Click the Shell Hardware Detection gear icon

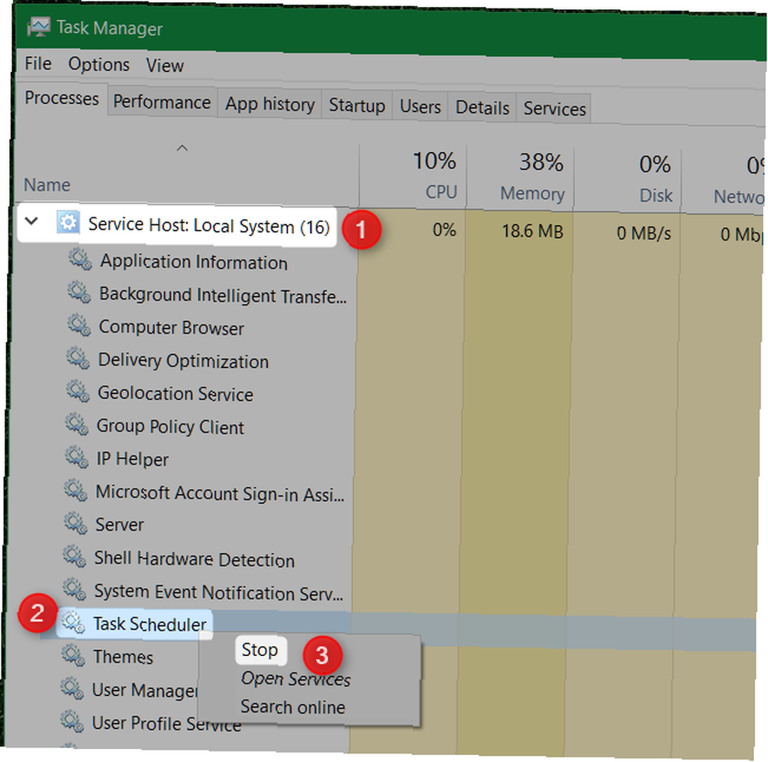coord(75,556)
